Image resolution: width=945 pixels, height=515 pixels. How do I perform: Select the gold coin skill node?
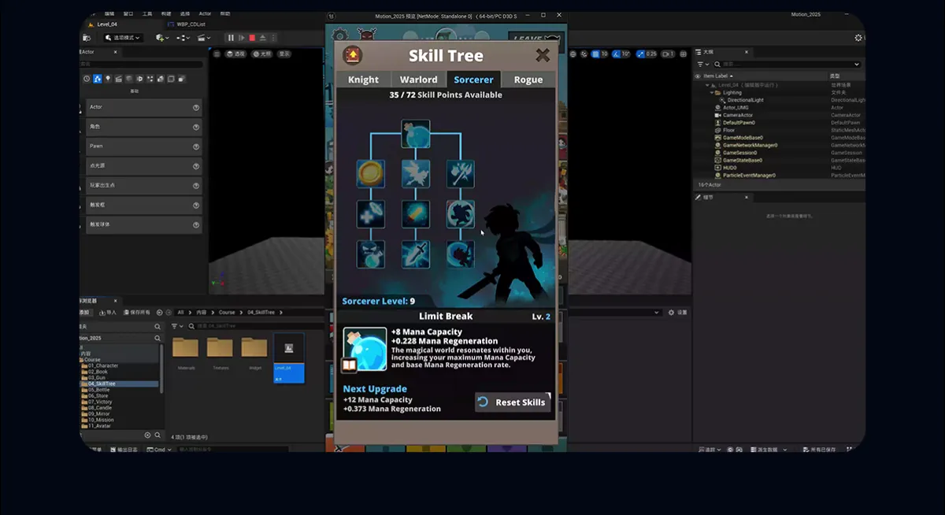pos(371,173)
